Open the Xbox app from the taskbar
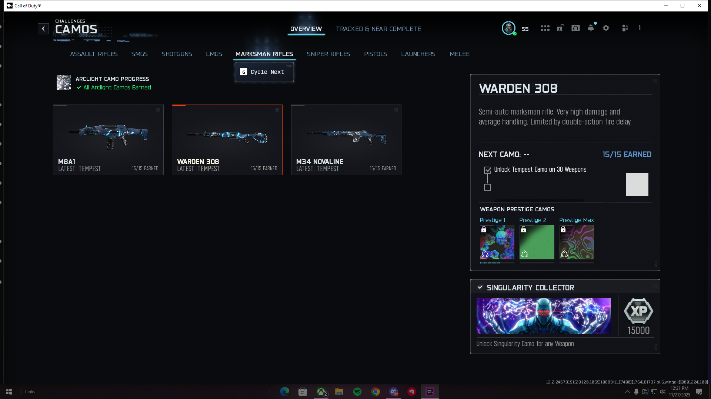711x399 pixels. tap(321, 392)
